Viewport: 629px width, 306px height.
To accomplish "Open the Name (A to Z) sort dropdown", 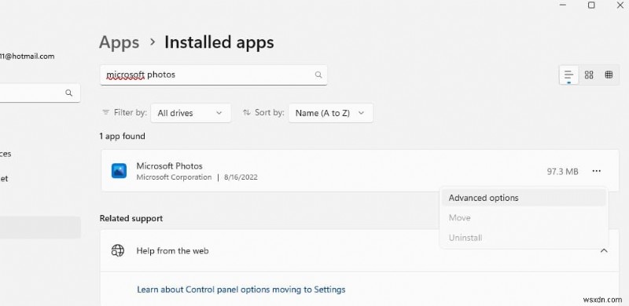I will (330, 113).
